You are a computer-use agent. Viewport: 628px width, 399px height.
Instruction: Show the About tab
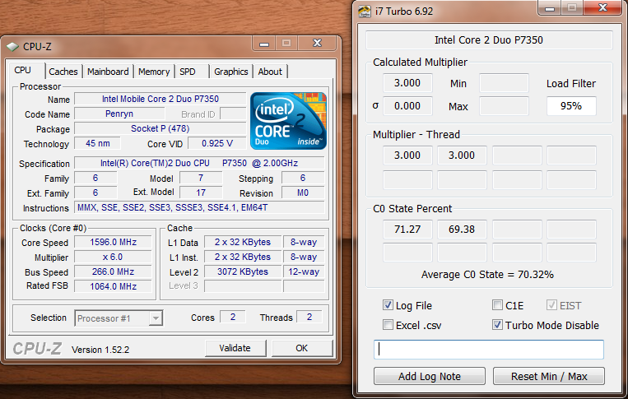click(270, 72)
